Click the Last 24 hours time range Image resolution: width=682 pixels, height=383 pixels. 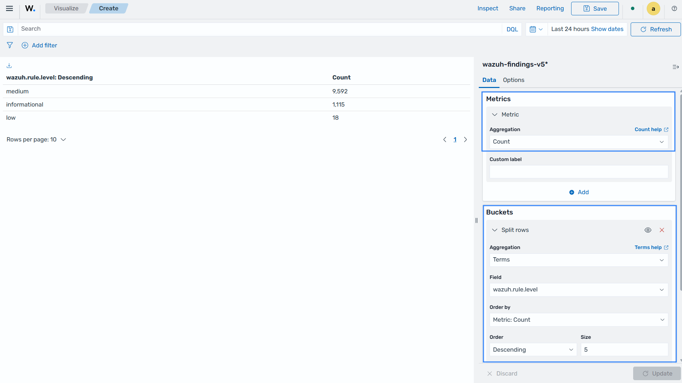[570, 29]
